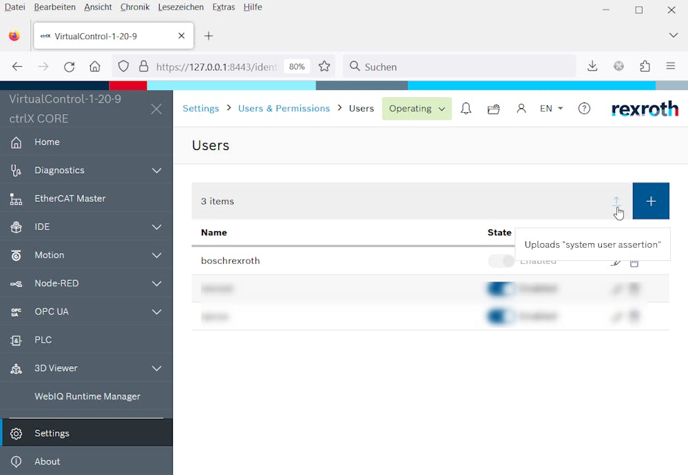
Task: Open Firefox extensions puzzle icon
Action: tap(645, 66)
